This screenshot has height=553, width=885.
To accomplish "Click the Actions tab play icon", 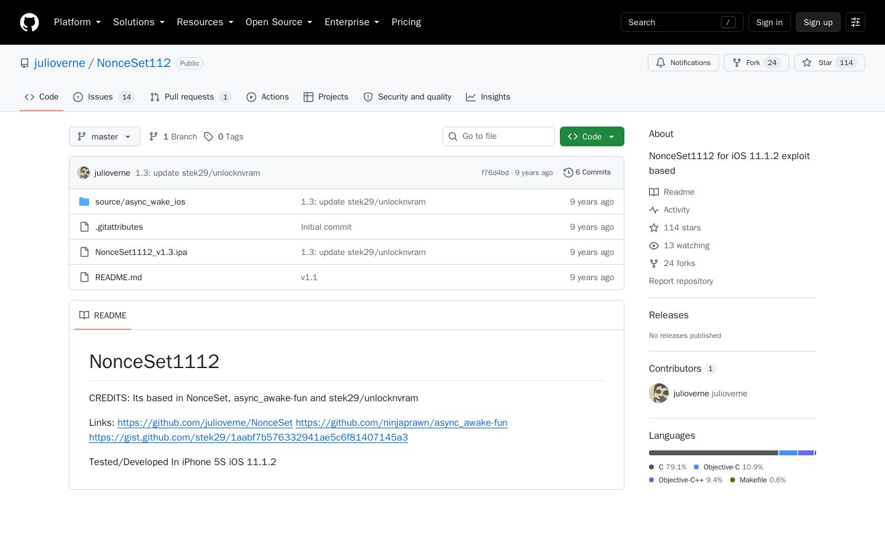I will (251, 97).
